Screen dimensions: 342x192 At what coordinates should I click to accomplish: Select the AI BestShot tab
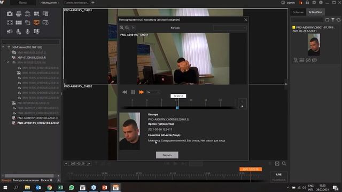click(315, 12)
